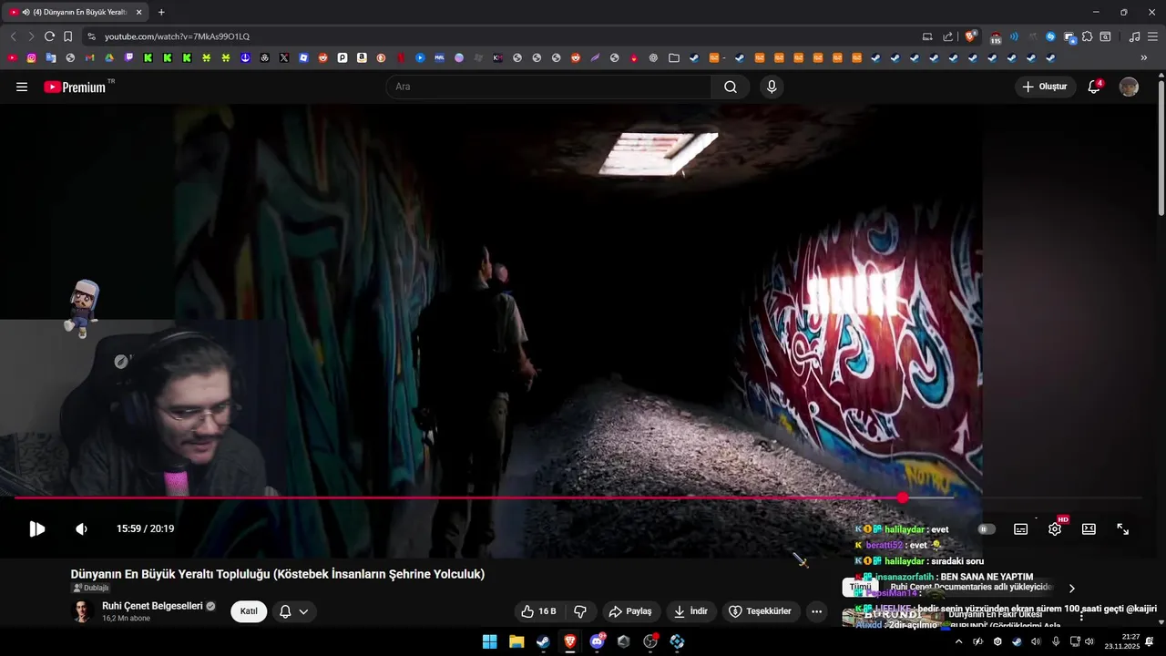Expand the subscription bell notification dropdown
The width and height of the screenshot is (1166, 656).
click(293, 611)
